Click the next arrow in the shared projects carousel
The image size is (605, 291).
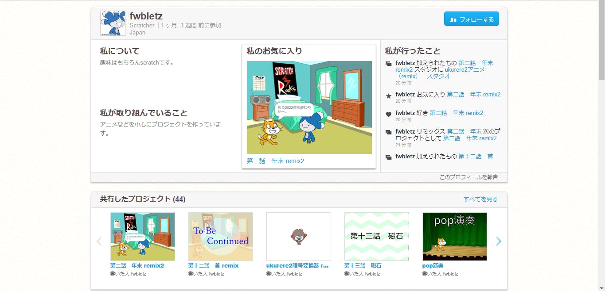point(499,241)
